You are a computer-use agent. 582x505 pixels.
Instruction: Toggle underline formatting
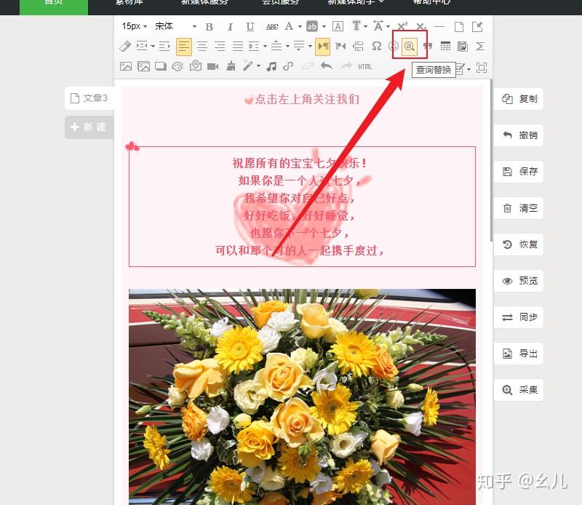point(250,25)
